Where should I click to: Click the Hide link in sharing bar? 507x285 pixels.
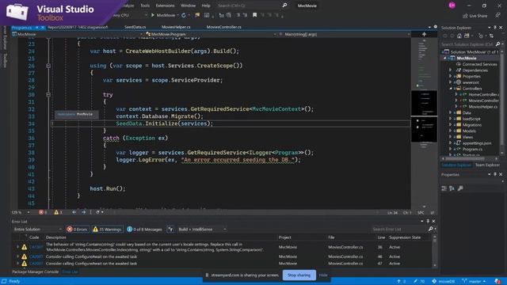[x=323, y=275]
